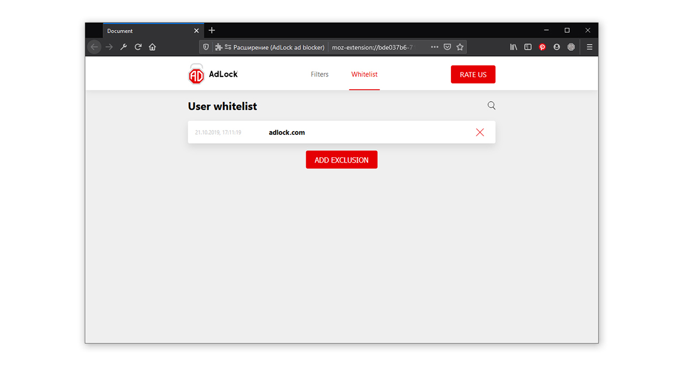This screenshot has width=684, height=385.
Task: Click the 21.10.2019 timestamp text
Action: [218, 133]
